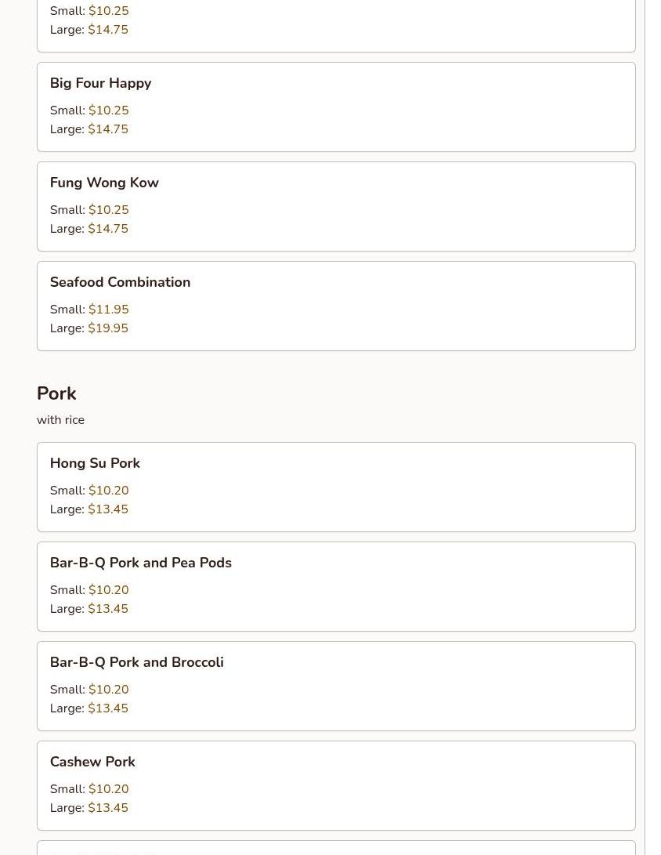Choose Fung Wong Kow large price

(x=107, y=229)
